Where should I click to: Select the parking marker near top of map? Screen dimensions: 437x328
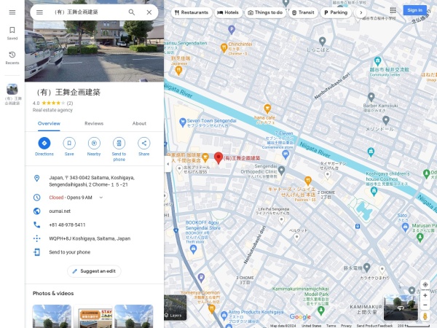tap(232, 29)
